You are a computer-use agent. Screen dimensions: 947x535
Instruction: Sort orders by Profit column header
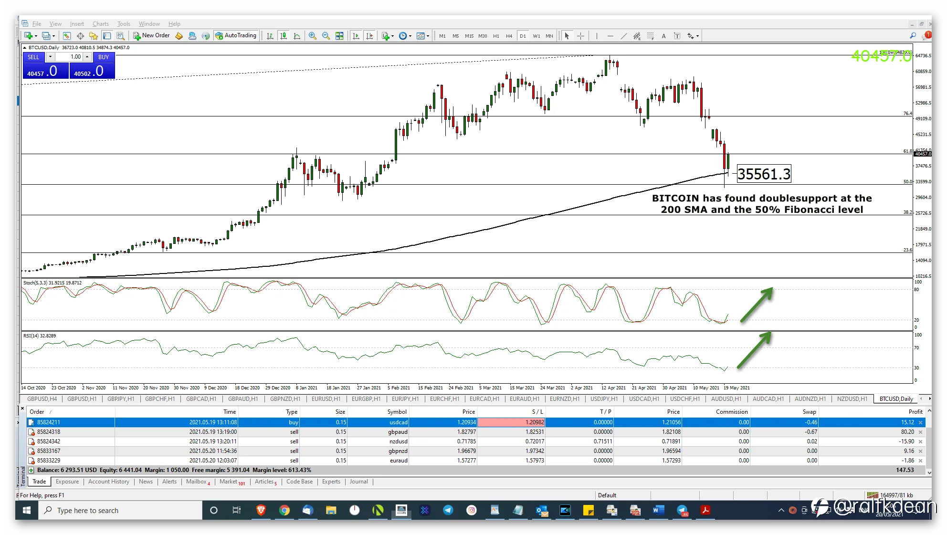pos(915,412)
